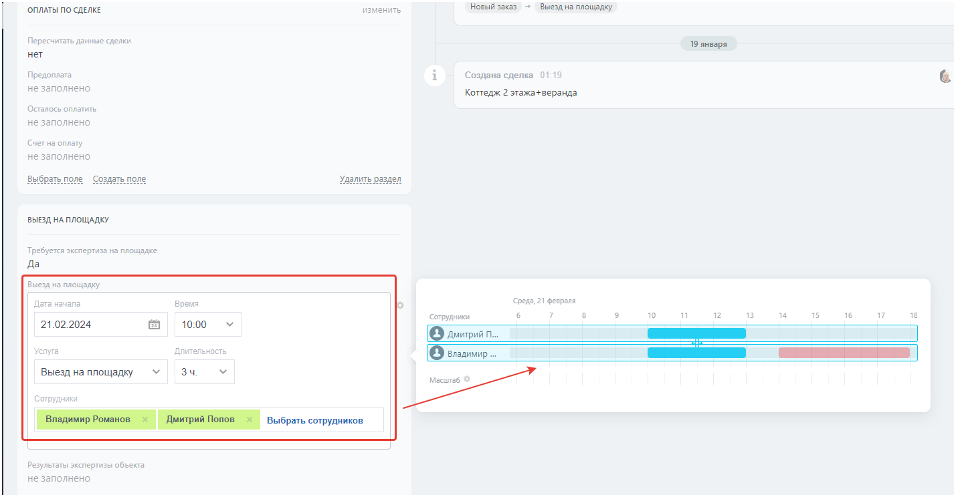Image resolution: width=954 pixels, height=495 pixels.
Task: Click the Выбрать поле link
Action: 55,179
